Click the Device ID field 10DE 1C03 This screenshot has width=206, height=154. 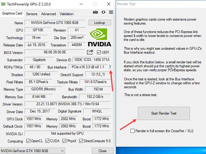coord(92,60)
